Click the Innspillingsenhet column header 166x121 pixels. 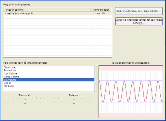(47, 10)
